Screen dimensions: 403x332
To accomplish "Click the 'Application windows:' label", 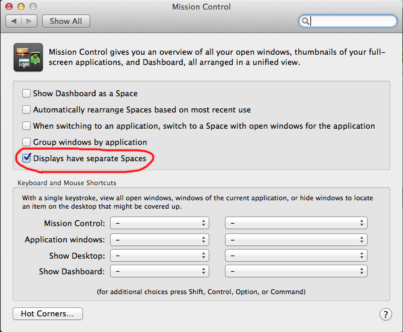I will point(65,240).
